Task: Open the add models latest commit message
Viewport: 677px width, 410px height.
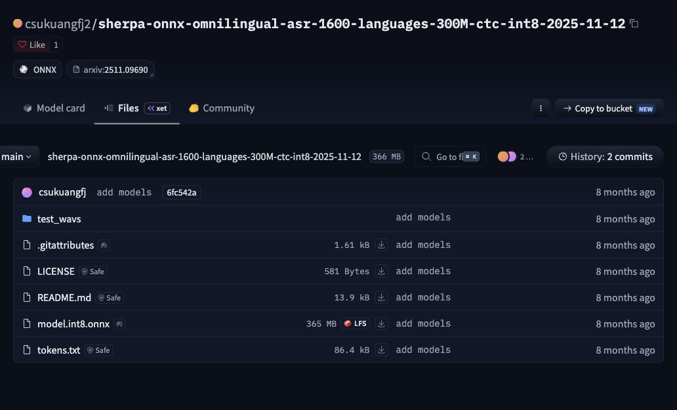Action: click(x=124, y=192)
